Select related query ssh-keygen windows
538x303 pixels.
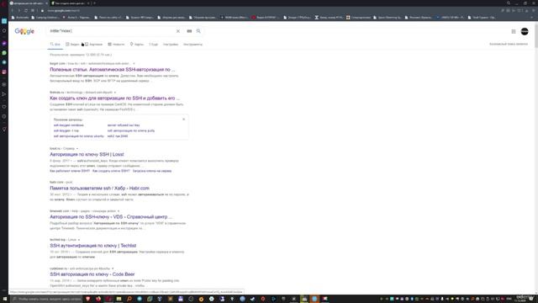coord(69,125)
